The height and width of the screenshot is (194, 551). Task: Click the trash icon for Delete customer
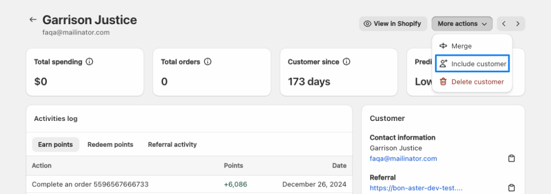(x=443, y=82)
